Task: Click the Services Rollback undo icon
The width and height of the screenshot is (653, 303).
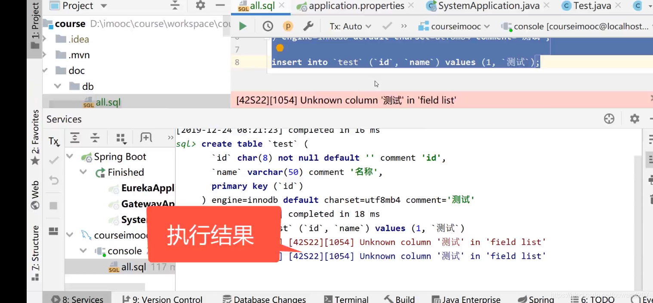Action: point(54,181)
